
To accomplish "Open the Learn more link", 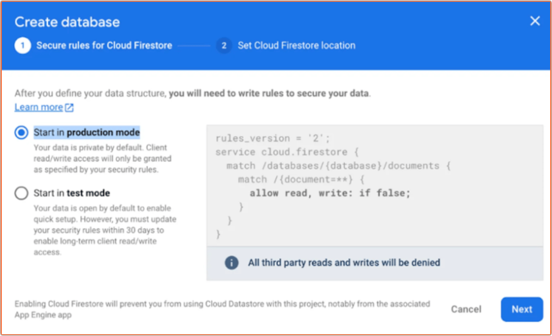I will click(39, 107).
